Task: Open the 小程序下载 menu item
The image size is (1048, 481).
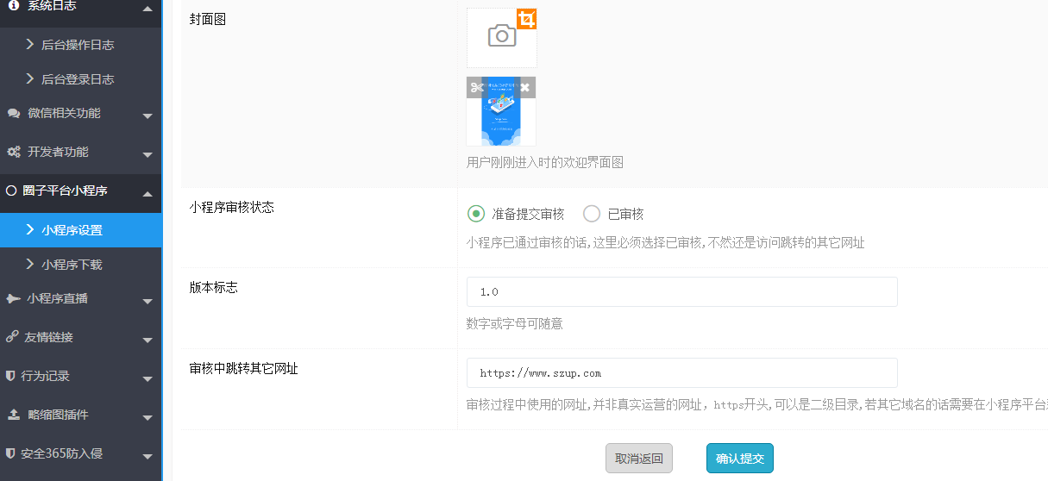Action: [72, 265]
